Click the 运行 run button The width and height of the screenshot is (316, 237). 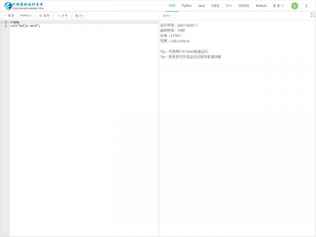point(167,15)
